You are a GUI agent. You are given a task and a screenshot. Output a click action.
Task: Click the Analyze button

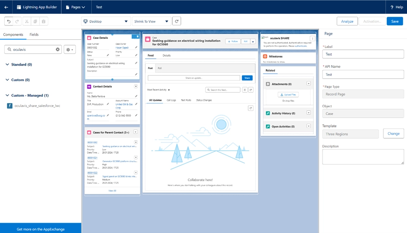click(x=347, y=21)
